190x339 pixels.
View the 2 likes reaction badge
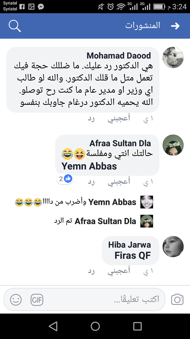click(65, 179)
